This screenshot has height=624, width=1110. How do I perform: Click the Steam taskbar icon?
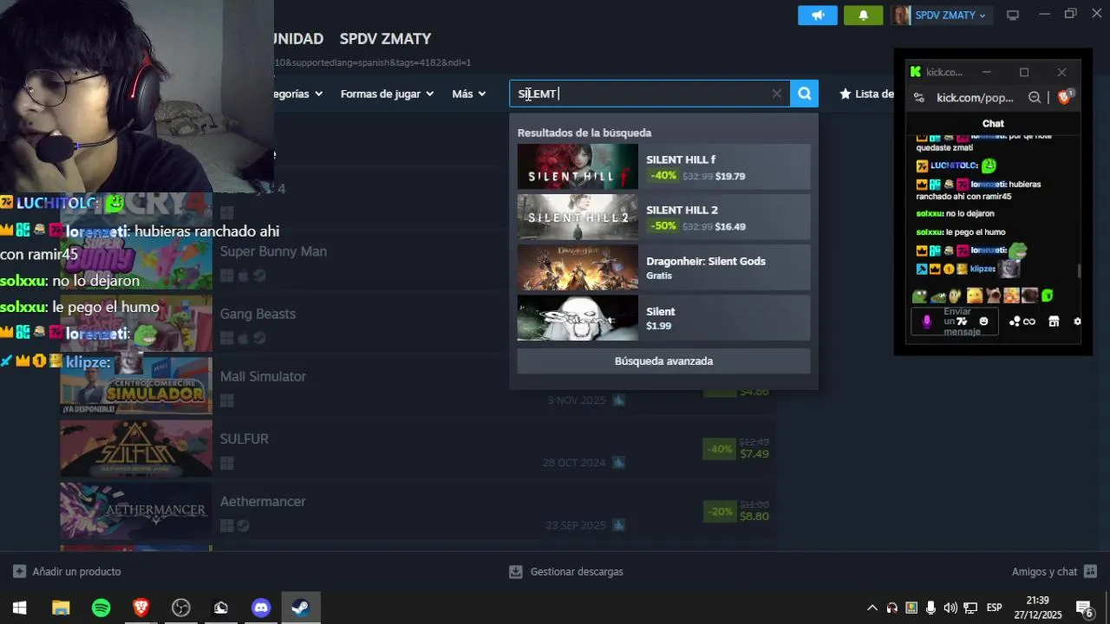click(x=301, y=608)
